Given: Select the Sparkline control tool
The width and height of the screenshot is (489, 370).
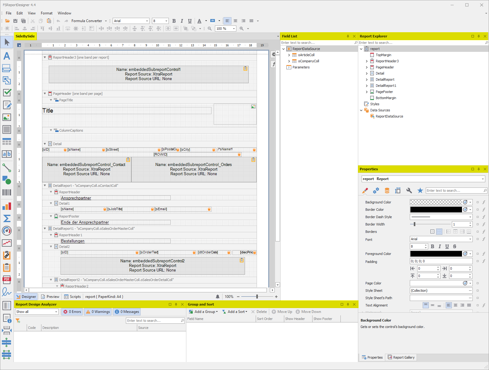Looking at the screenshot, I should [x=7, y=243].
